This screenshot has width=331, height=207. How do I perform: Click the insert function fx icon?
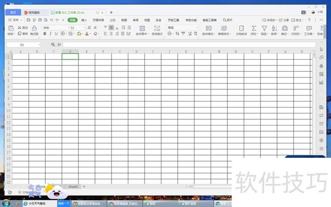click(59, 44)
